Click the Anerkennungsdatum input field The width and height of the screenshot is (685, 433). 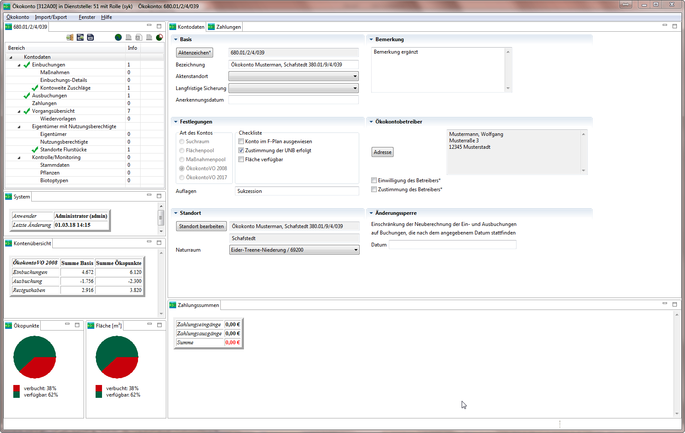(x=293, y=100)
